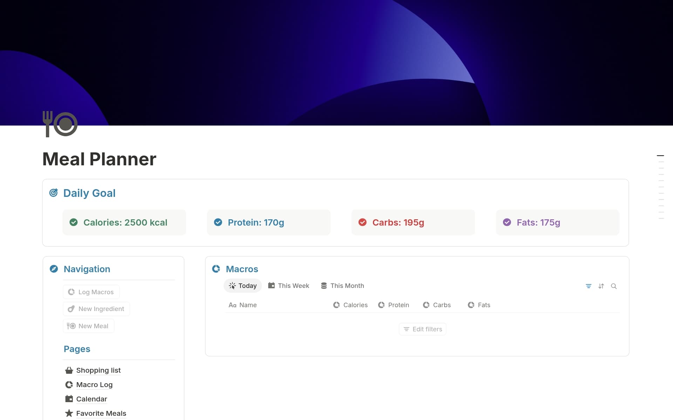This screenshot has width=673, height=420.
Task: Click the fork and plate page icon
Action: coord(60,124)
